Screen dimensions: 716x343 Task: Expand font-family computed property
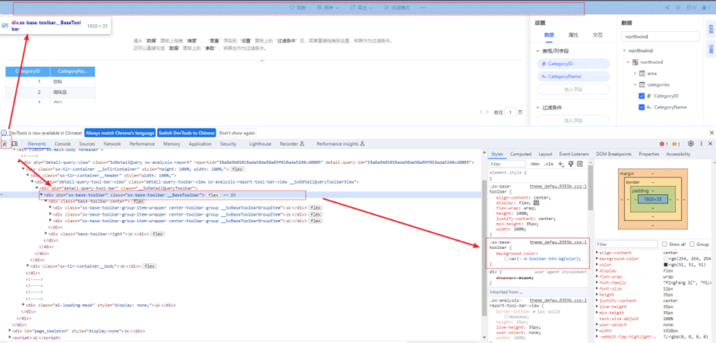click(x=597, y=282)
